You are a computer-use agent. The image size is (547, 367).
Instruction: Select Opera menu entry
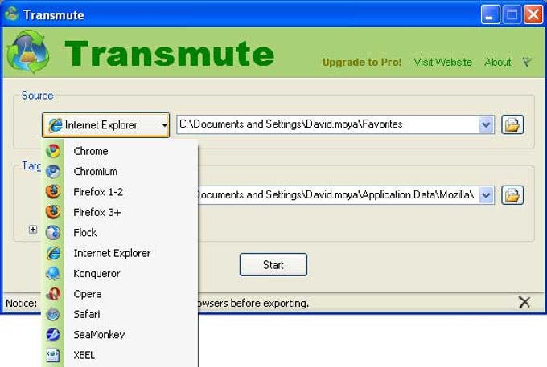[120, 294]
